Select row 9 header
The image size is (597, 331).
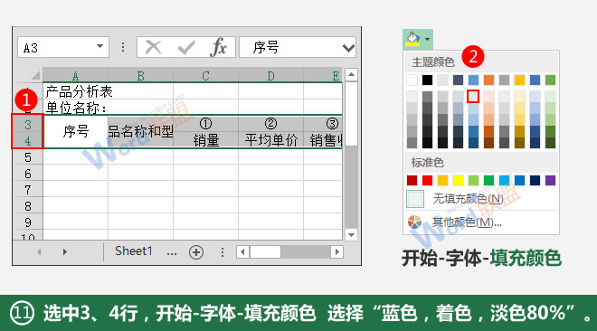pos(28,222)
